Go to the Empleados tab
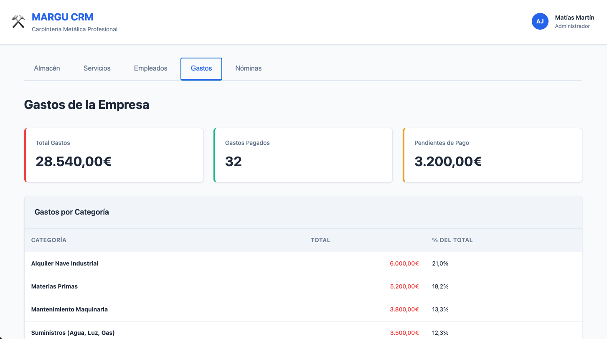The width and height of the screenshot is (607, 339). (x=150, y=68)
